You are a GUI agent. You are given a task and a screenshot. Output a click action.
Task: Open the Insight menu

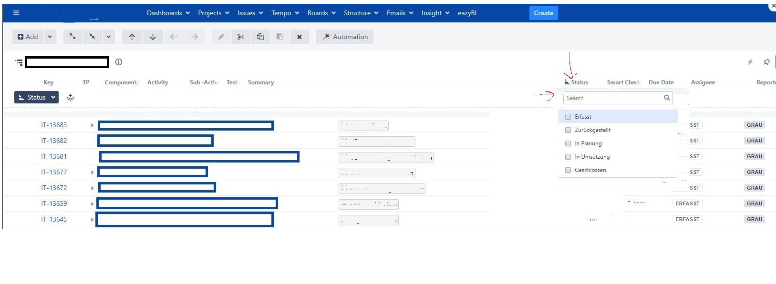click(435, 13)
